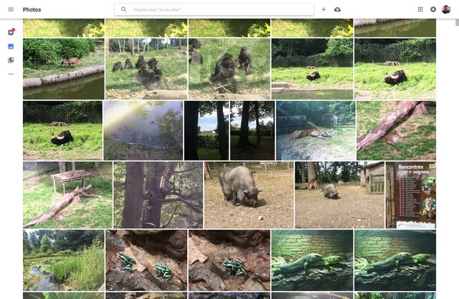Expand the three-dot more options in sidebar
This screenshot has height=299, width=459.
click(x=11, y=74)
